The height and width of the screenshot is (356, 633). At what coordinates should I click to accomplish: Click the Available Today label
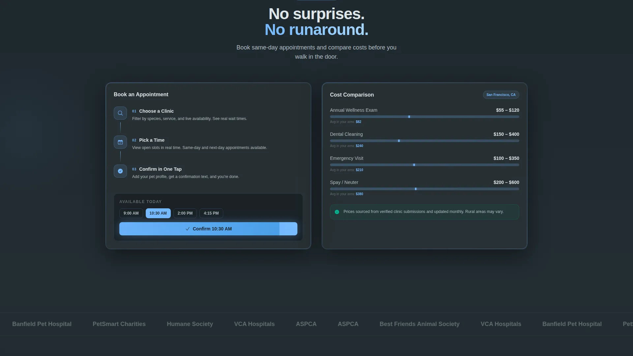140,202
